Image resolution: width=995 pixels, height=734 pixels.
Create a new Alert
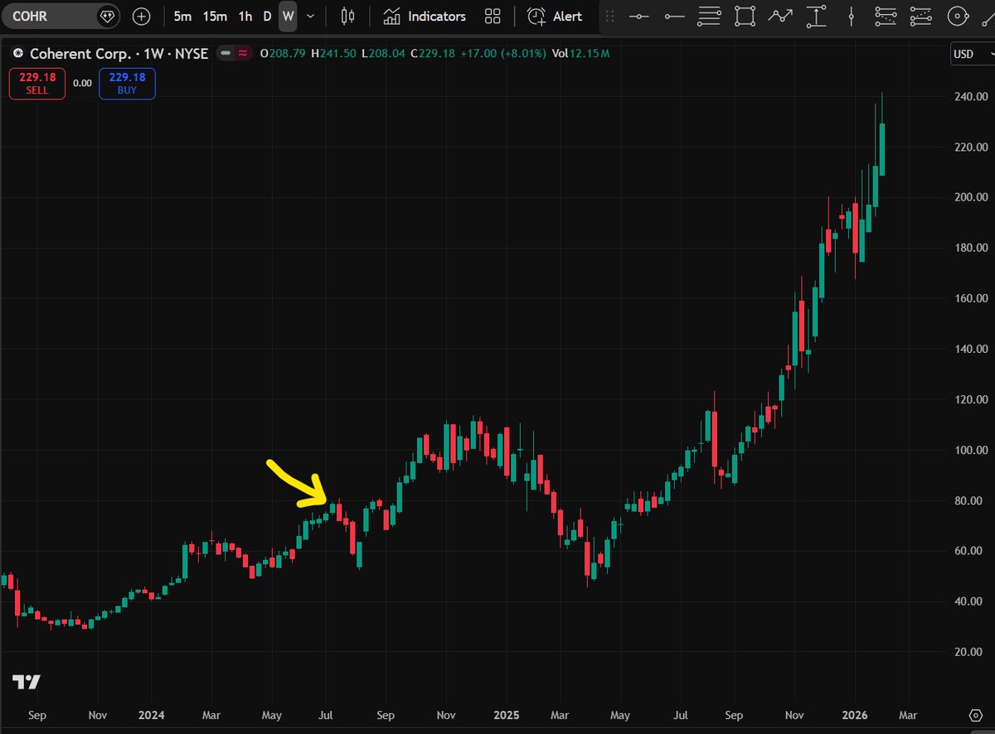coord(554,16)
